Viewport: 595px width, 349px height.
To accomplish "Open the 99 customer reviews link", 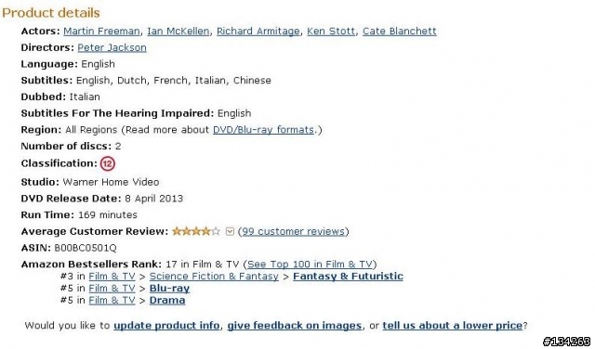I will tap(294, 231).
